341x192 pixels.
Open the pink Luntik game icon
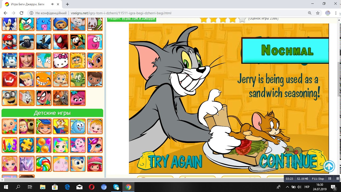78,145
